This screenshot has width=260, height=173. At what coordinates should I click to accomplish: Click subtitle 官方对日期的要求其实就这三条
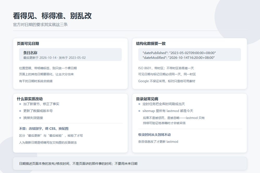(x=40, y=24)
